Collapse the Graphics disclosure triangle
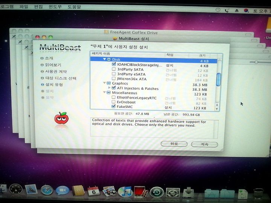Viewport: 271px width, 203px height. click(x=104, y=83)
